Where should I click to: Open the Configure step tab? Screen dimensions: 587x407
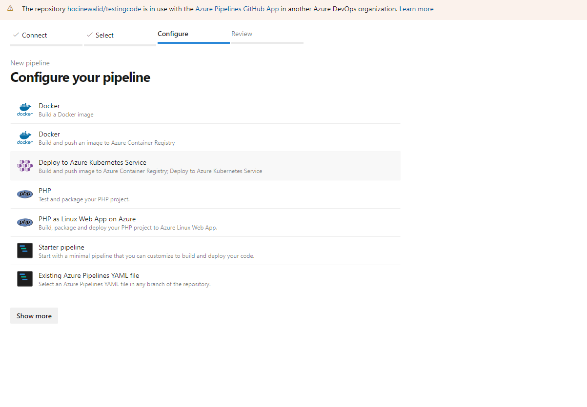[193, 35]
